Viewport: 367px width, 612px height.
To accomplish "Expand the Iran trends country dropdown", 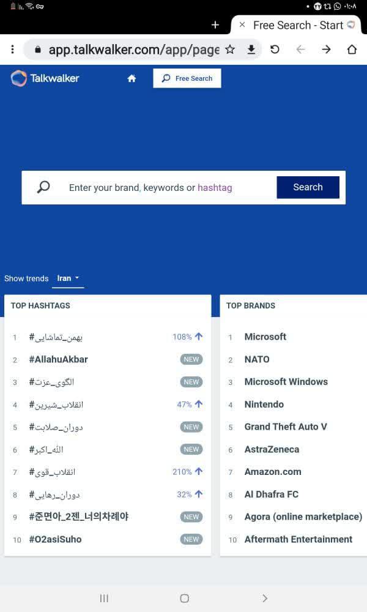I will tap(68, 278).
